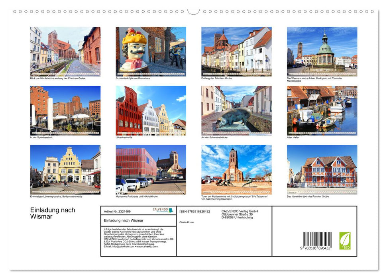Screen dimensions: 387x279
Task: Click 'Artikel-Nr. 2324469' text
Action: pyautogui.click(x=117, y=212)
